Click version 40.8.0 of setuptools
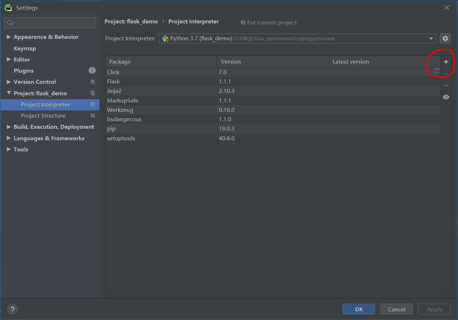458x320 pixels. pyautogui.click(x=227, y=138)
